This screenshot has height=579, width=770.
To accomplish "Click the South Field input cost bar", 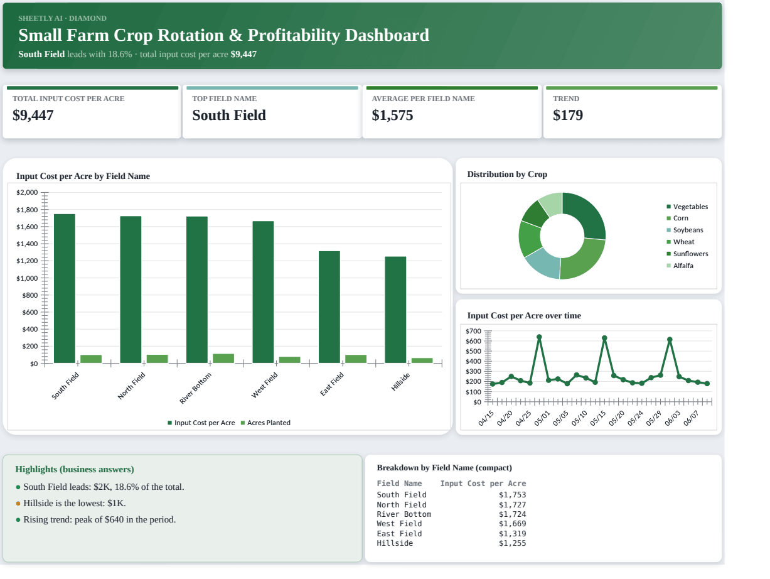I will (65, 289).
